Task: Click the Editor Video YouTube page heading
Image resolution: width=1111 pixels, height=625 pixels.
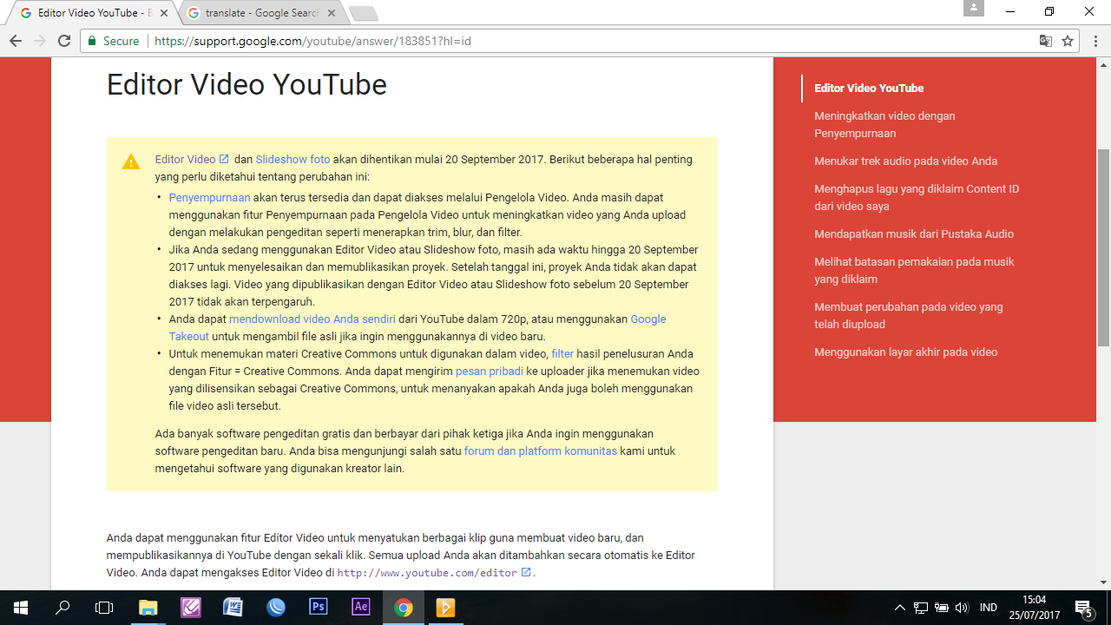Action: [x=247, y=84]
